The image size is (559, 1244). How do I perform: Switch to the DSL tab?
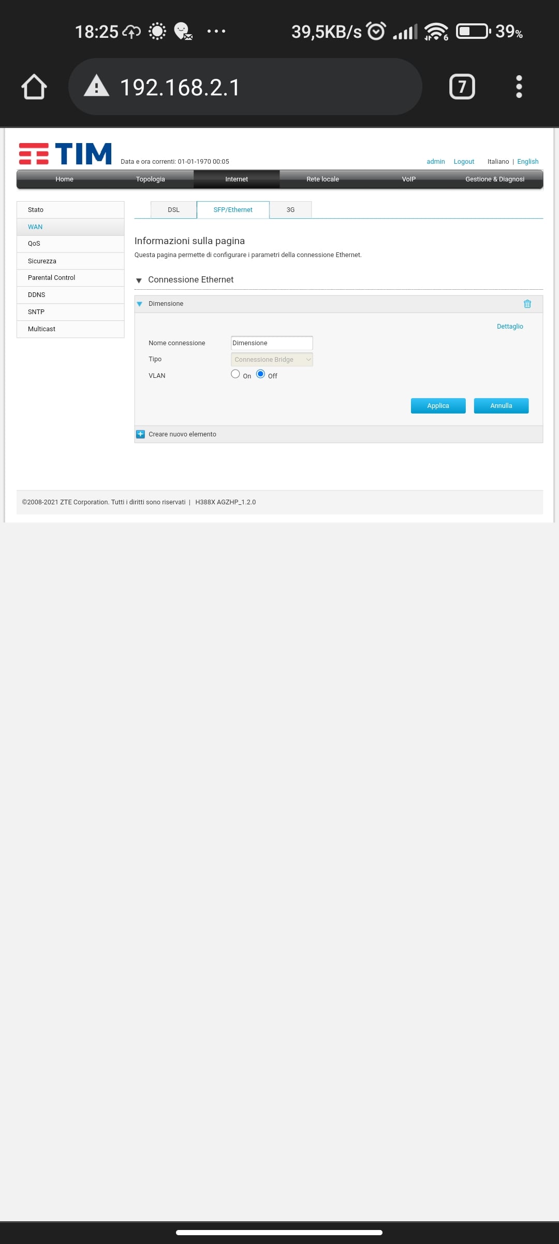[x=173, y=210]
